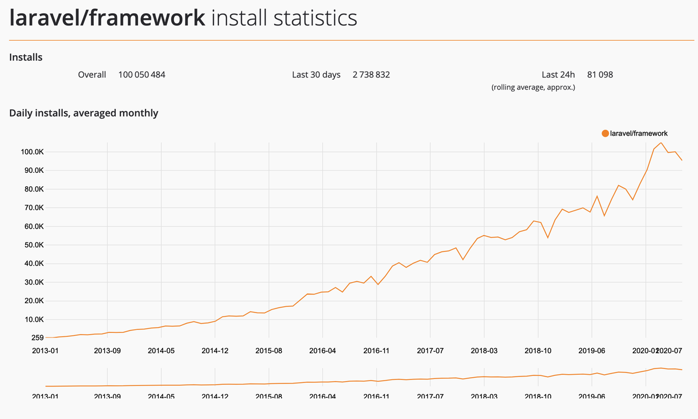Click the Last 24h value 81 098

(600, 74)
